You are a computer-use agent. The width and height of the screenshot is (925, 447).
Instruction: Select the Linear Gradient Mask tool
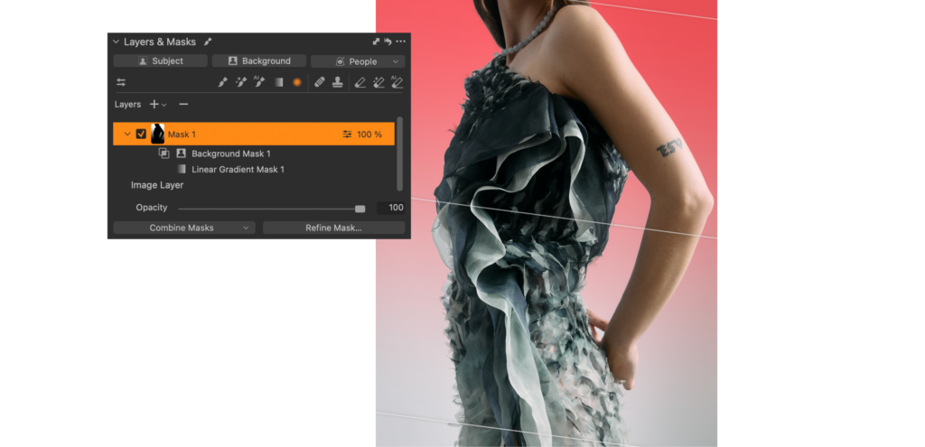278,82
